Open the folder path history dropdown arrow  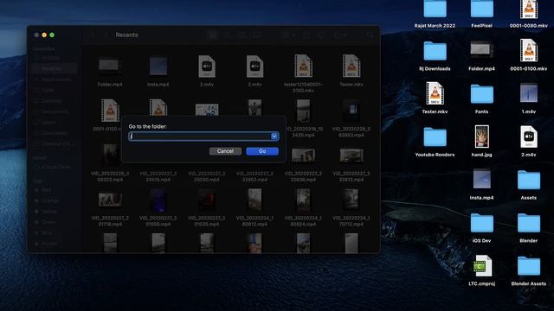[x=274, y=136]
